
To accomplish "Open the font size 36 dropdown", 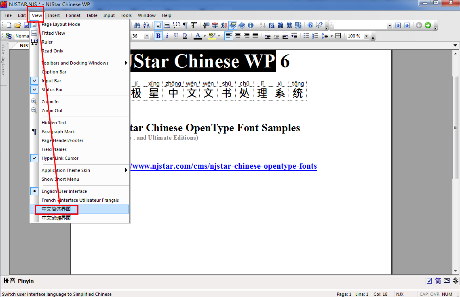I will click(147, 36).
